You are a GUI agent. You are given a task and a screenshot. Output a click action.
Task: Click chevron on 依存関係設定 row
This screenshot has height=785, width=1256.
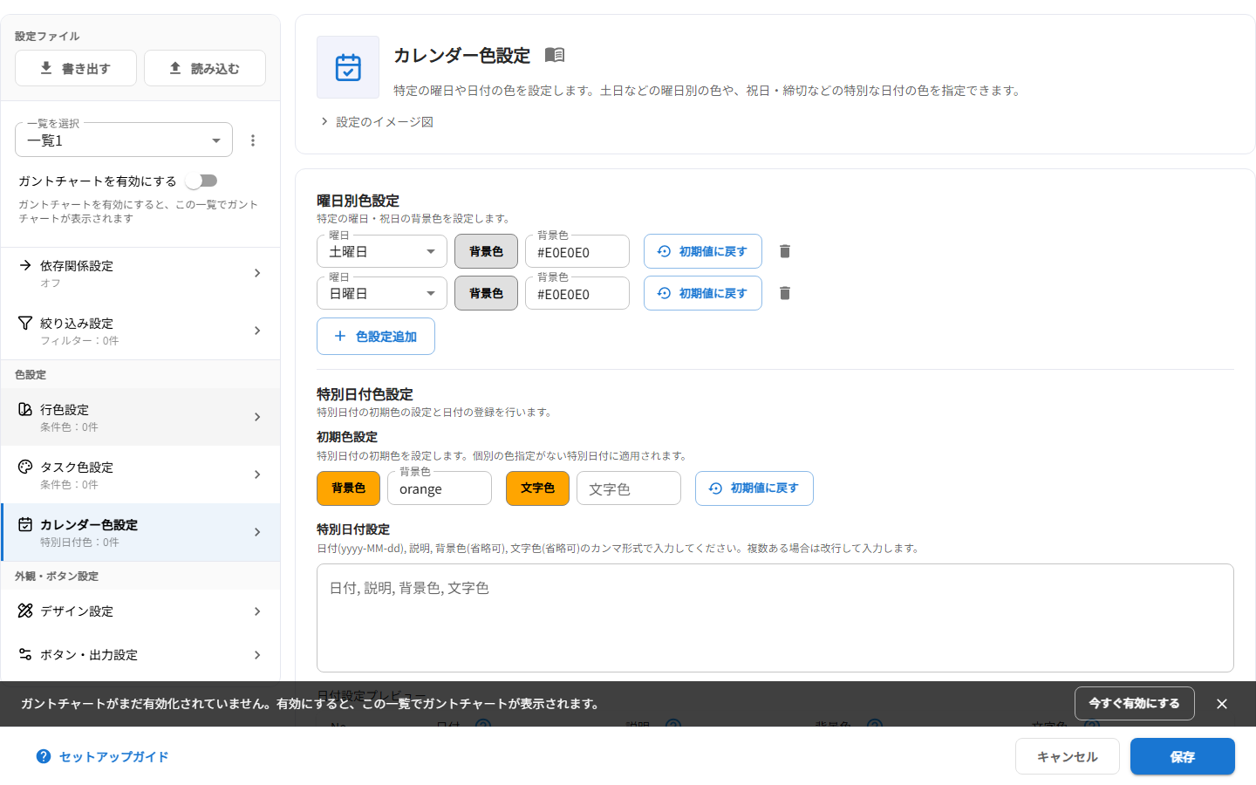point(257,273)
